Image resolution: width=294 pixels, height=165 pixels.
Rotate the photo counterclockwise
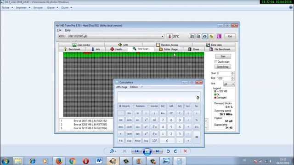click(x=168, y=151)
